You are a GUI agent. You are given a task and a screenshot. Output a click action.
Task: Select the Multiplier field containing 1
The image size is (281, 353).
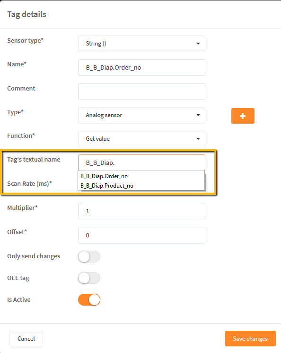pyautogui.click(x=141, y=211)
